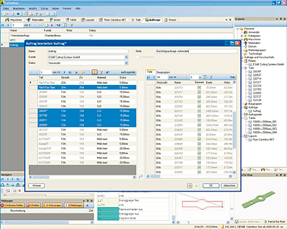287x229 pixels.
Task: Click red delete icon in Aufträge navigation bar
Action: point(52,25)
